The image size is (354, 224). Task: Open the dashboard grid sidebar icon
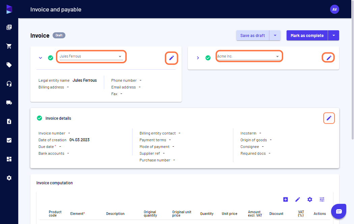[9, 159]
